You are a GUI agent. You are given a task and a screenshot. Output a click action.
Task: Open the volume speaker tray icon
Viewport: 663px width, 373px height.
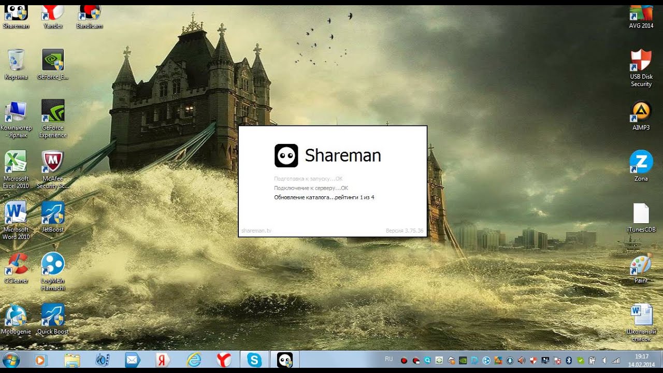(604, 361)
